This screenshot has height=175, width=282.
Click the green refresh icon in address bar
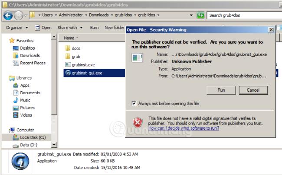click(x=200, y=16)
